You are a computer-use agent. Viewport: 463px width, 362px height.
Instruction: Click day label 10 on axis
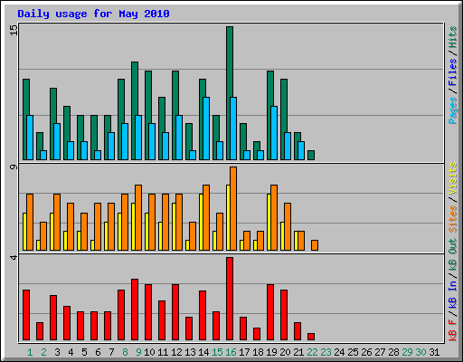(149, 352)
